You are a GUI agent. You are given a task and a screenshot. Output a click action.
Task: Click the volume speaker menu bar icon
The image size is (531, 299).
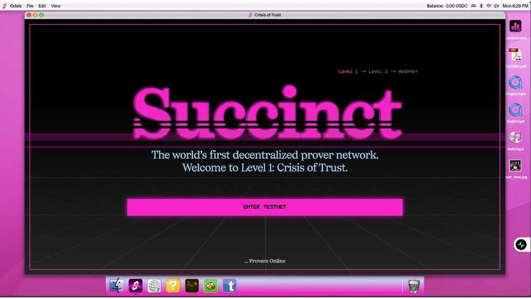click(496, 6)
